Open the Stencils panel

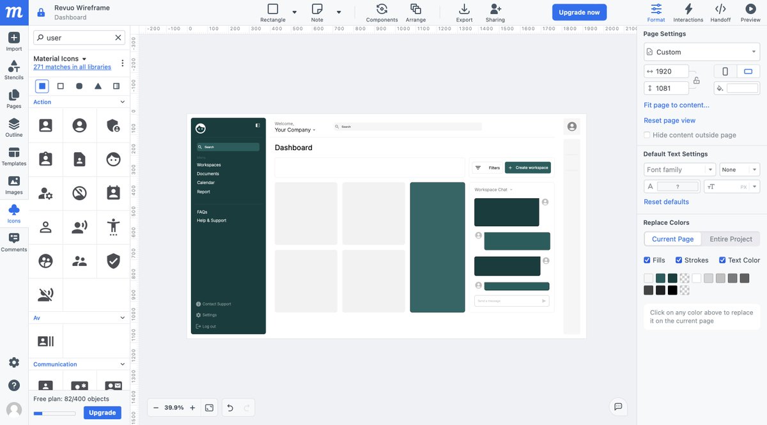coord(14,70)
